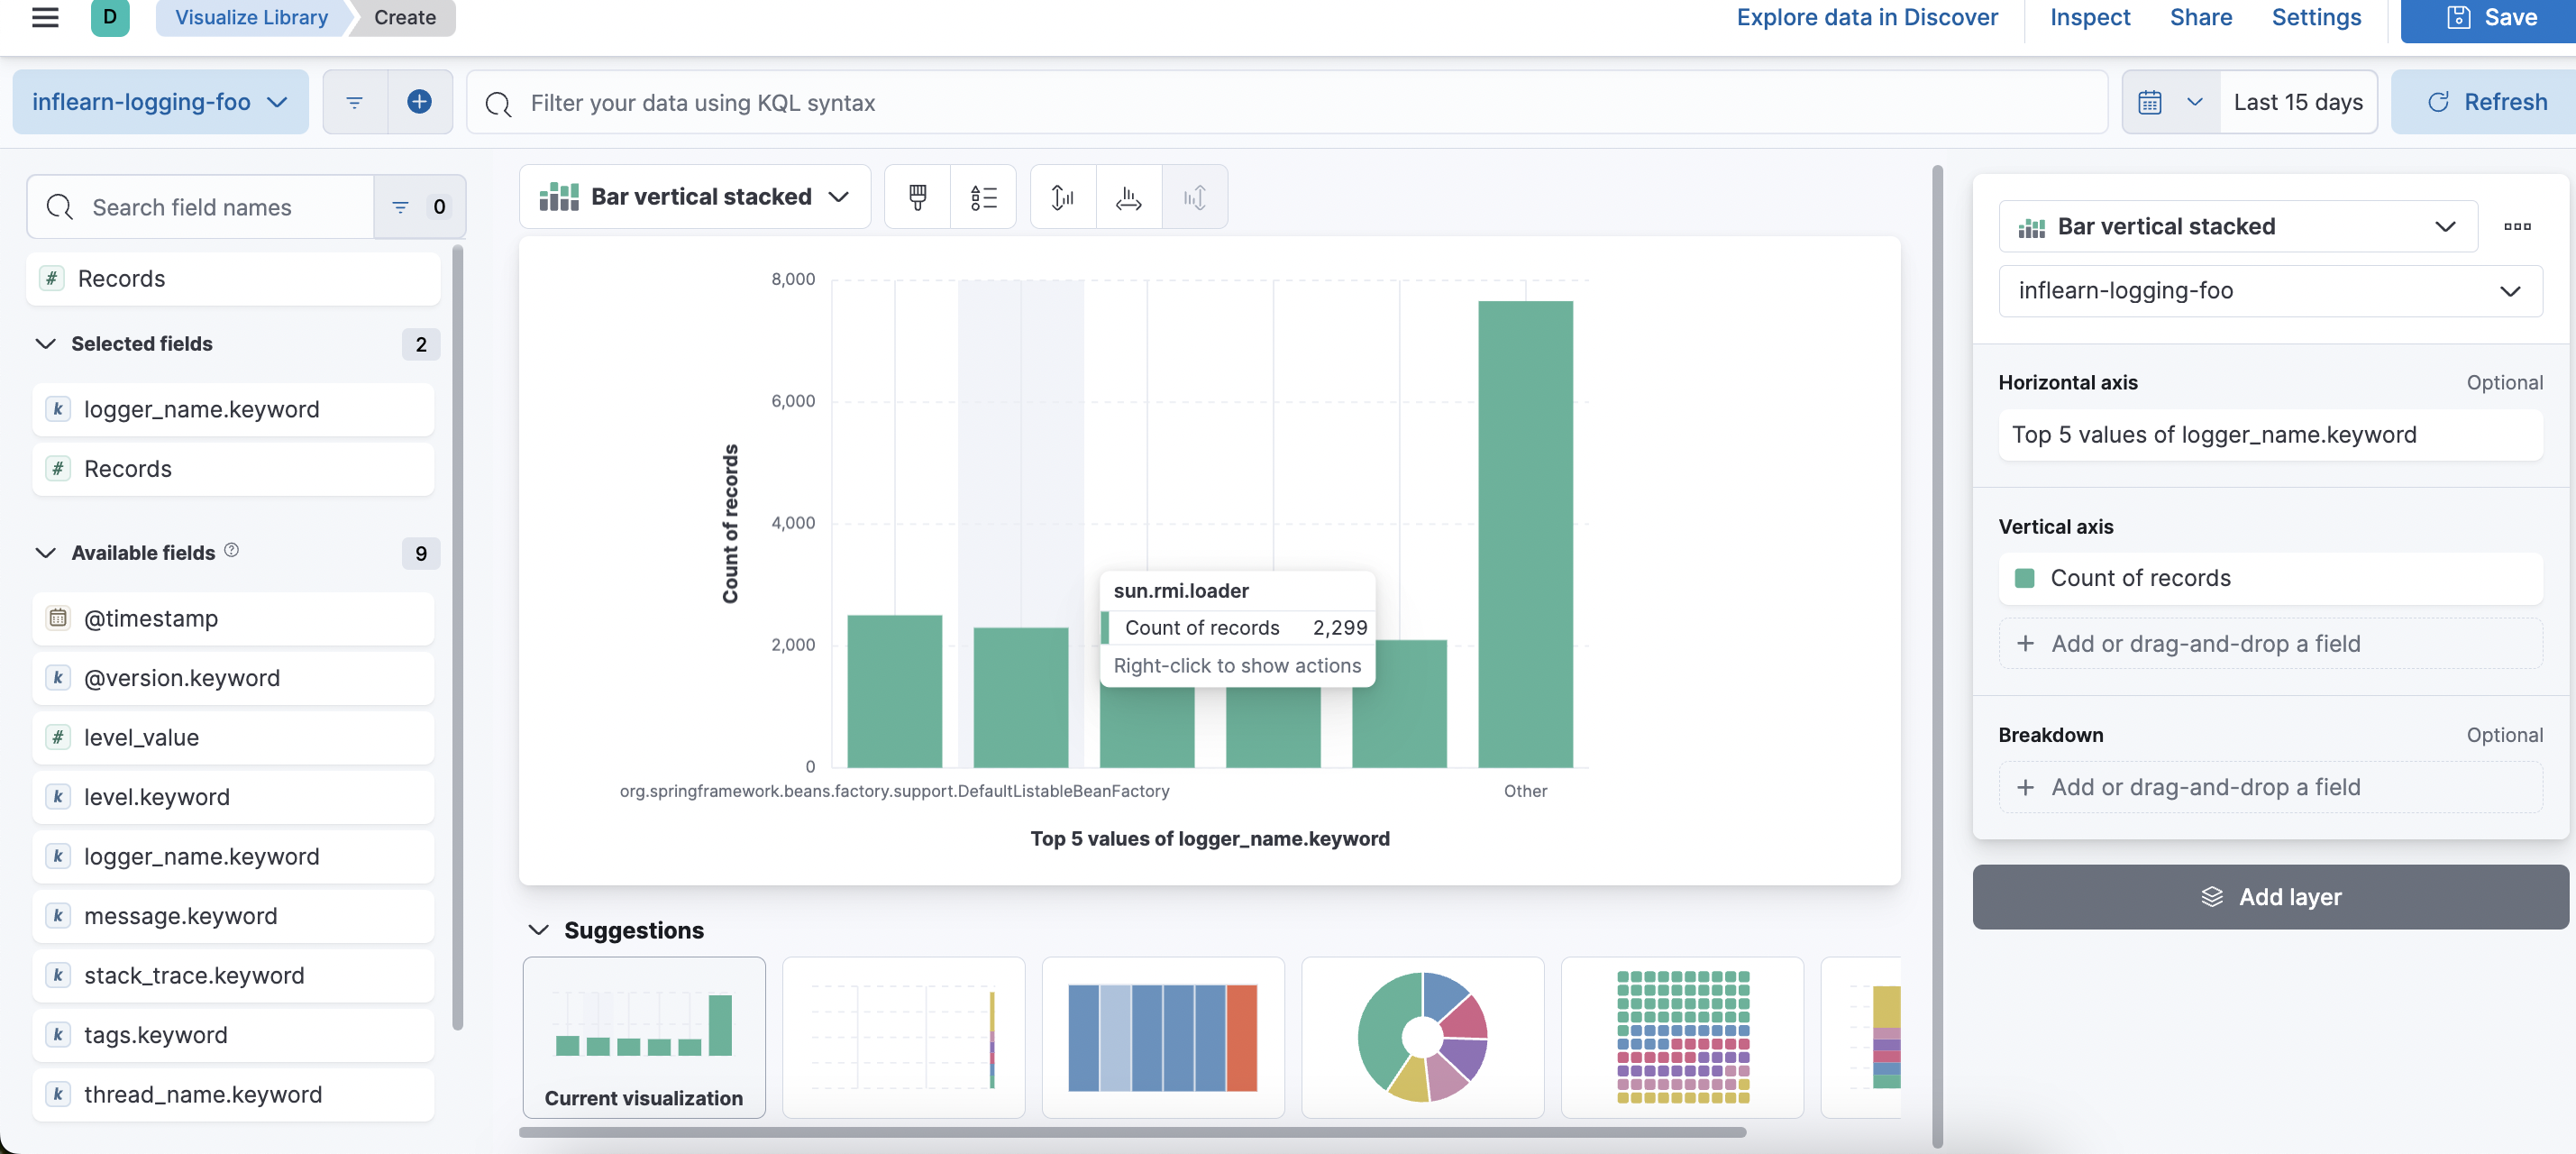The height and width of the screenshot is (1154, 2576).
Task: Open Bar vertical stacked chart type dropdown
Action: 694,197
